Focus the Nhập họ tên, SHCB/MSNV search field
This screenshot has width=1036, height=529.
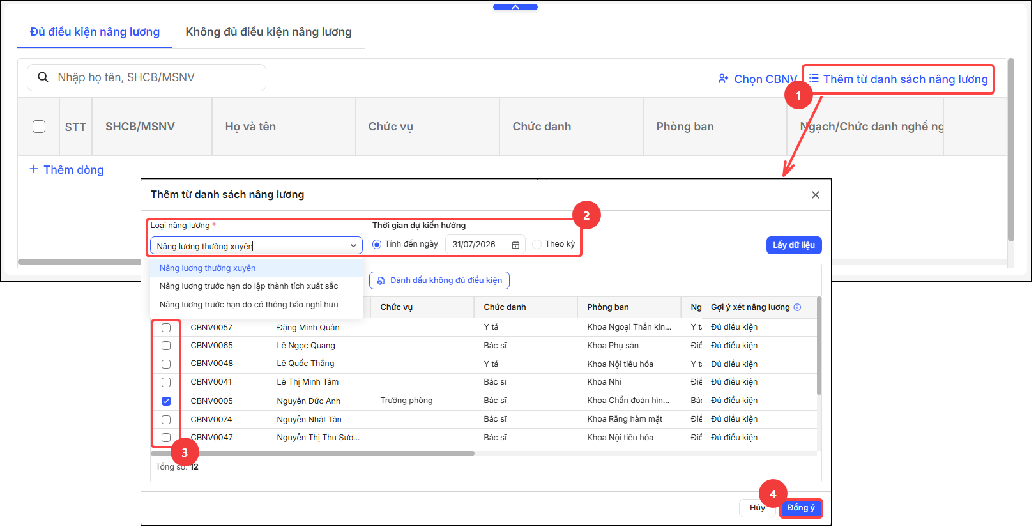click(146, 77)
